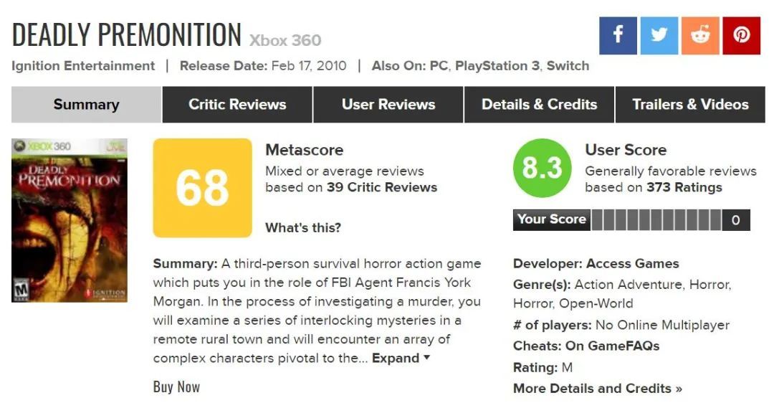Go to the Details & Credits tab
This screenshot has height=403, width=774.
[x=539, y=105]
